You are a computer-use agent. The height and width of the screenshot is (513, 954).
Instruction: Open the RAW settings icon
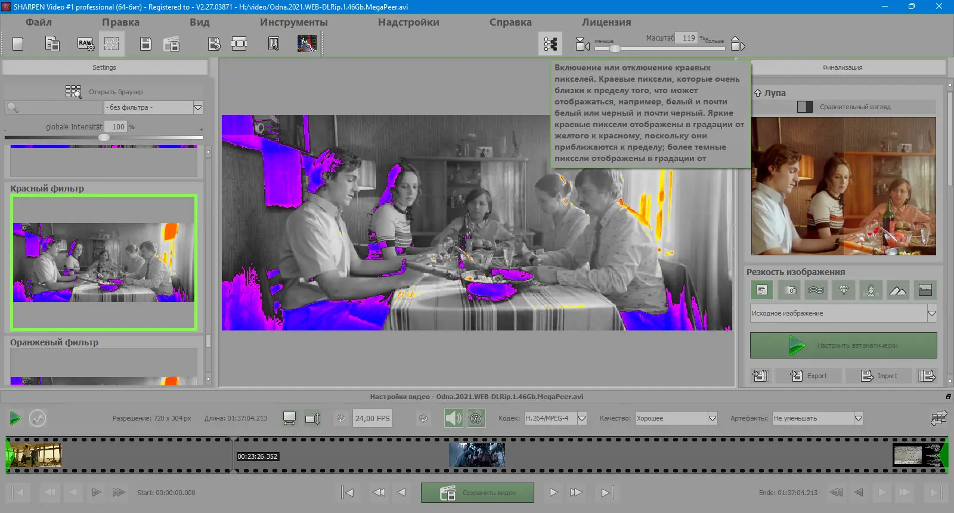click(86, 44)
